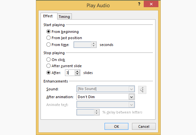Click the After slides number field
The height and width of the screenshot is (135, 196).
coord(69,73)
